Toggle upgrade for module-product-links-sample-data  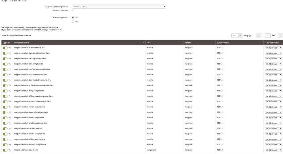pos(5,102)
